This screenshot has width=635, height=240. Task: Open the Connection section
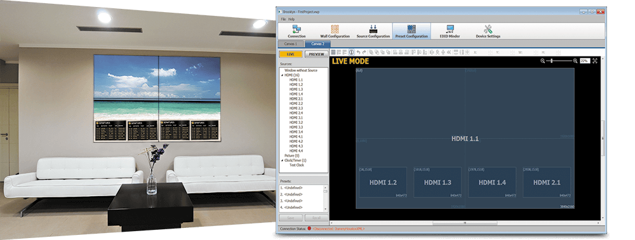[x=297, y=31]
